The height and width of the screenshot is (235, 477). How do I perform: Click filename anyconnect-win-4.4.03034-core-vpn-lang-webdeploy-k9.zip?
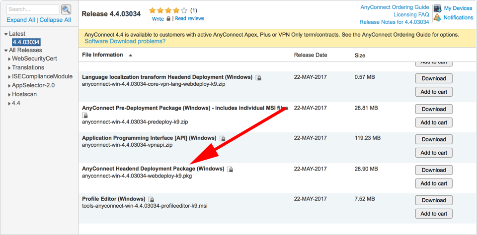pos(154,84)
